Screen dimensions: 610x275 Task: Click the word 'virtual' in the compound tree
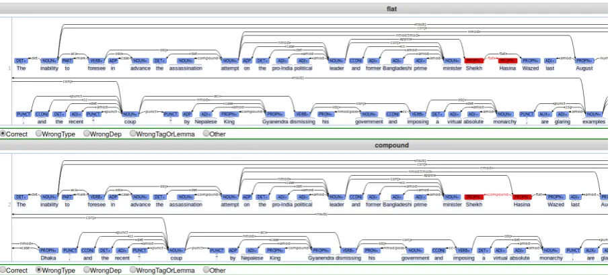(x=500, y=258)
